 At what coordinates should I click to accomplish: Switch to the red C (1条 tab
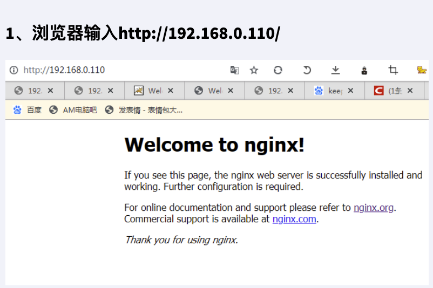point(395,91)
